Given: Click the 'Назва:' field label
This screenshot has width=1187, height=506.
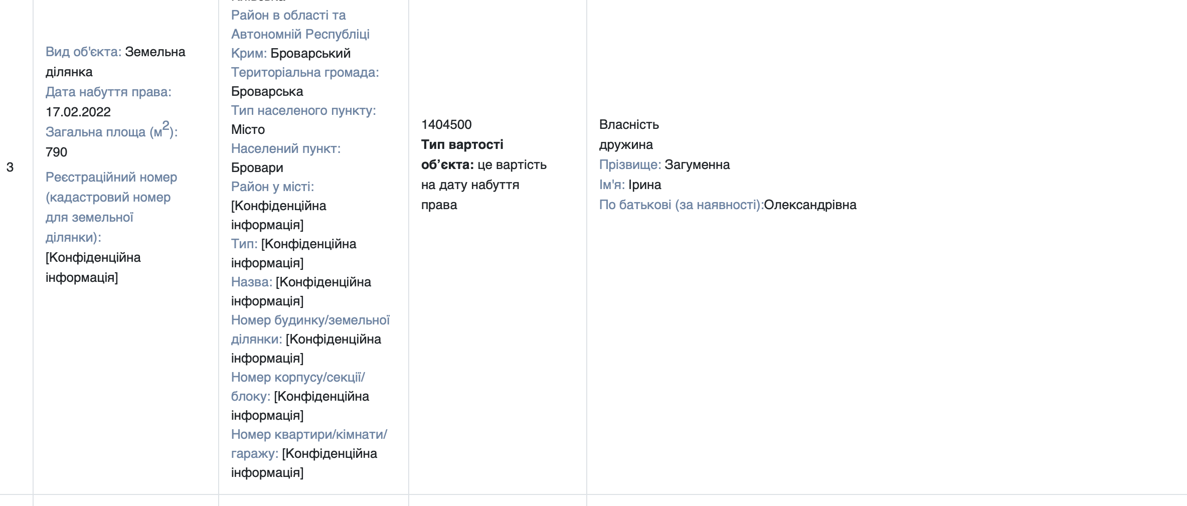Looking at the screenshot, I should click(252, 282).
